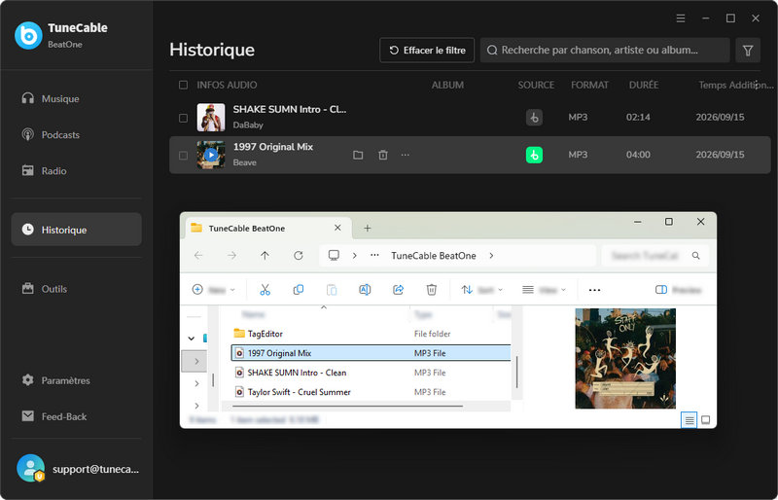778x500 pixels.
Task: Click TuneCable BeatOne in address path
Action: click(433, 255)
